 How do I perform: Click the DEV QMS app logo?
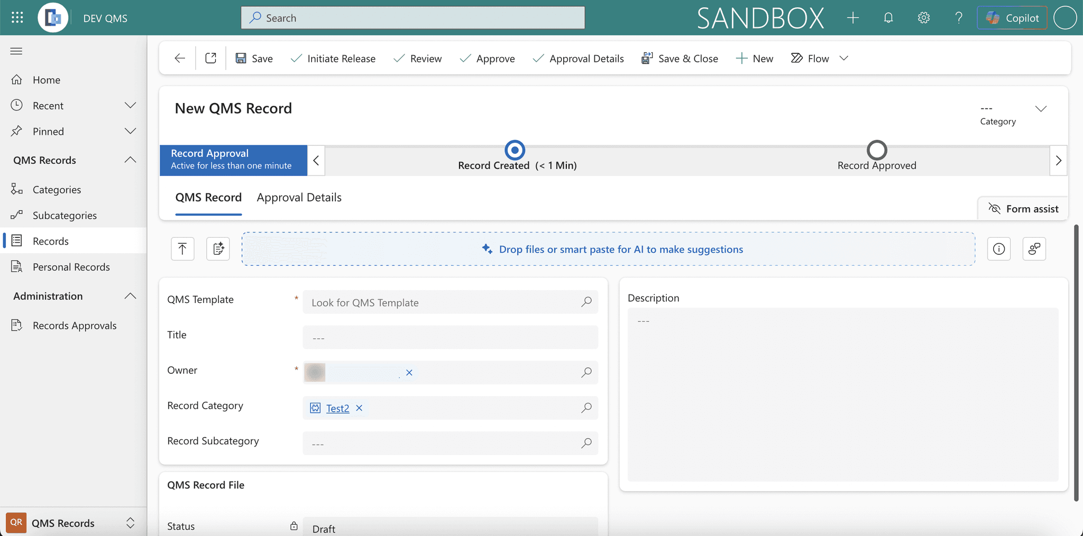point(53,17)
